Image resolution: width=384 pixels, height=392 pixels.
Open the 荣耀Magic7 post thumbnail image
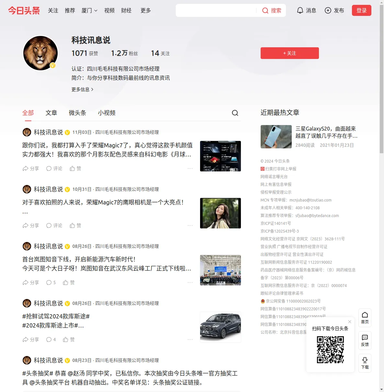tap(220, 156)
